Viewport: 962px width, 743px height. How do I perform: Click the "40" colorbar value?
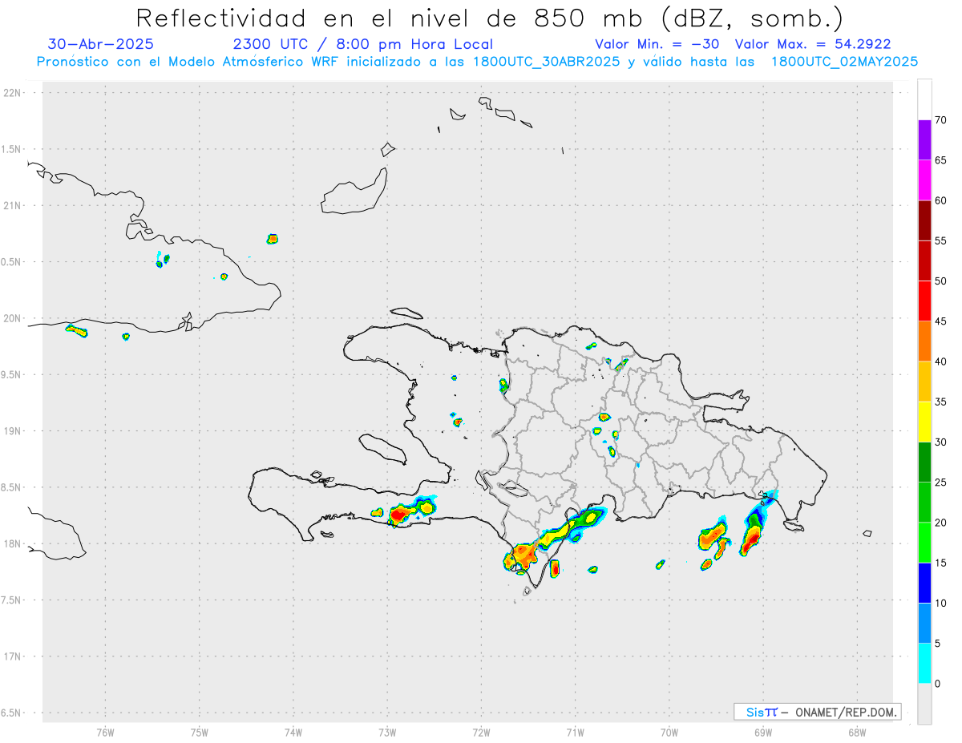click(x=941, y=361)
